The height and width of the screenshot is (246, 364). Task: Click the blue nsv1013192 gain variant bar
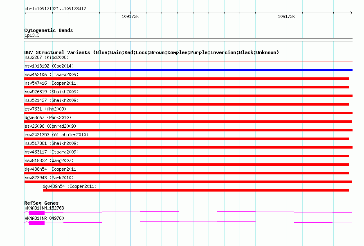coord(188,70)
